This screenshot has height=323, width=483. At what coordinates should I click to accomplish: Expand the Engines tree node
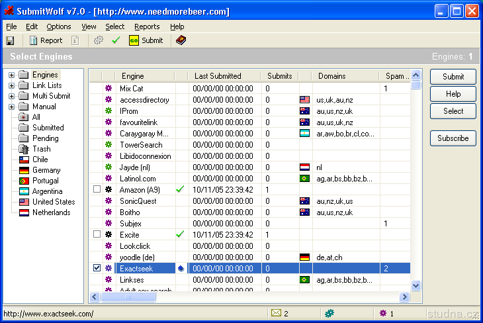point(11,75)
